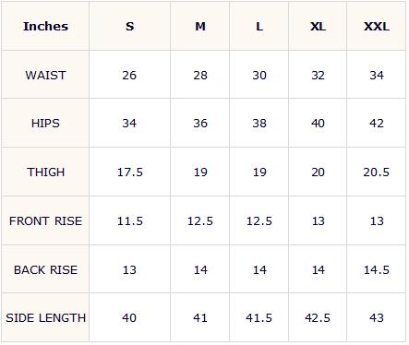Click thigh value 17.5 cell
Image resolution: width=409 pixels, height=345 pixels.
(130, 172)
